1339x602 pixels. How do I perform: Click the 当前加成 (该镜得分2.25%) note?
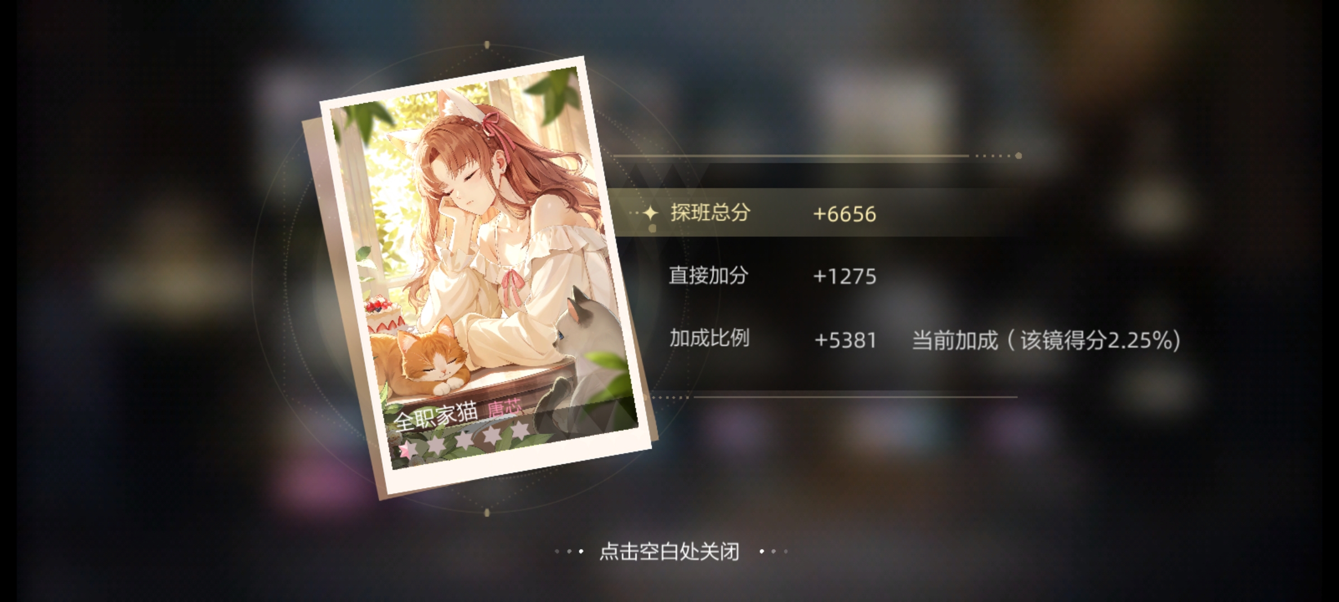click(x=1046, y=340)
